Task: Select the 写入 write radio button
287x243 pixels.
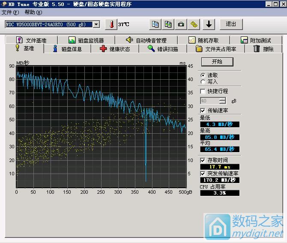Action: click(203, 81)
